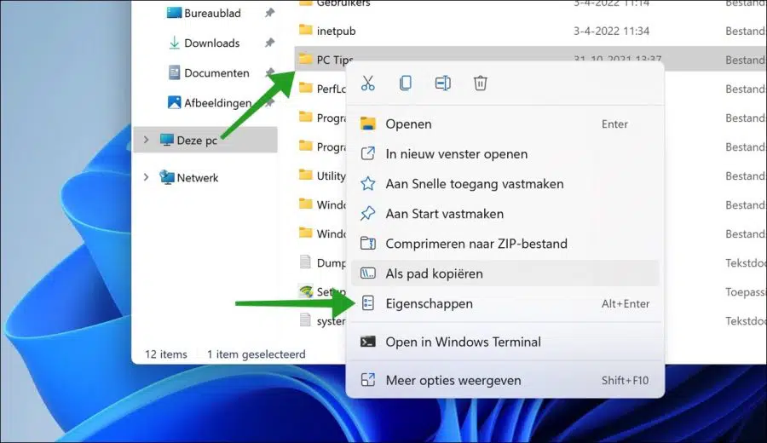Select Deze pc in the sidebar
This screenshot has width=767, height=443.
point(205,140)
